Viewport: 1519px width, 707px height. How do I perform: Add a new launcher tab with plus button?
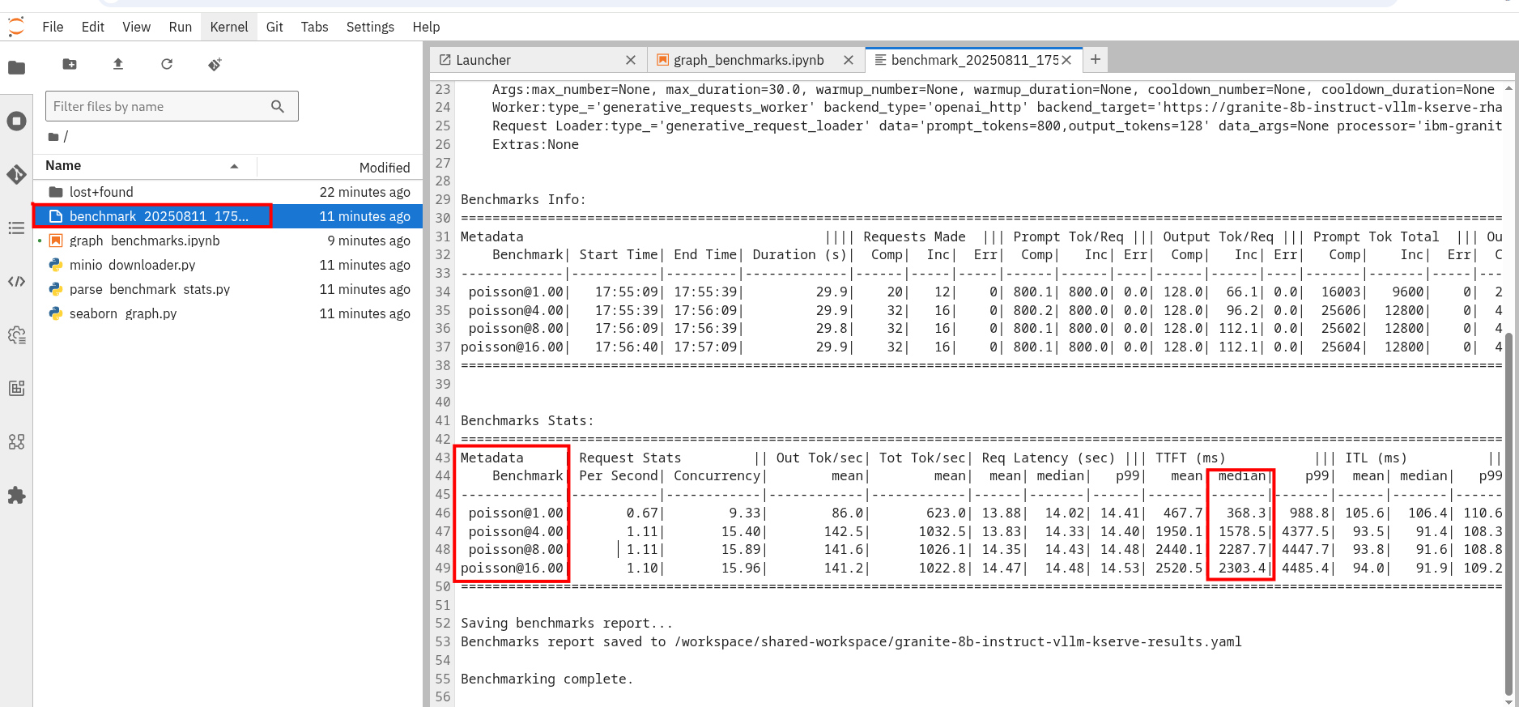coord(1095,59)
